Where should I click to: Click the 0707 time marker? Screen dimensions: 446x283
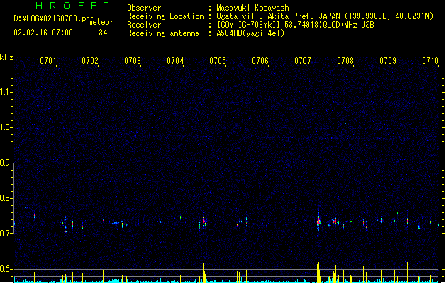[x=303, y=60]
